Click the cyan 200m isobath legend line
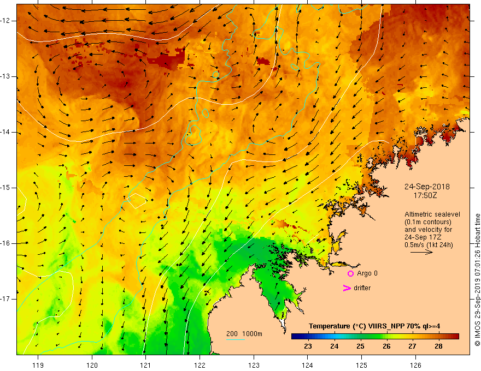The height and width of the screenshot is (371, 481). [235, 339]
